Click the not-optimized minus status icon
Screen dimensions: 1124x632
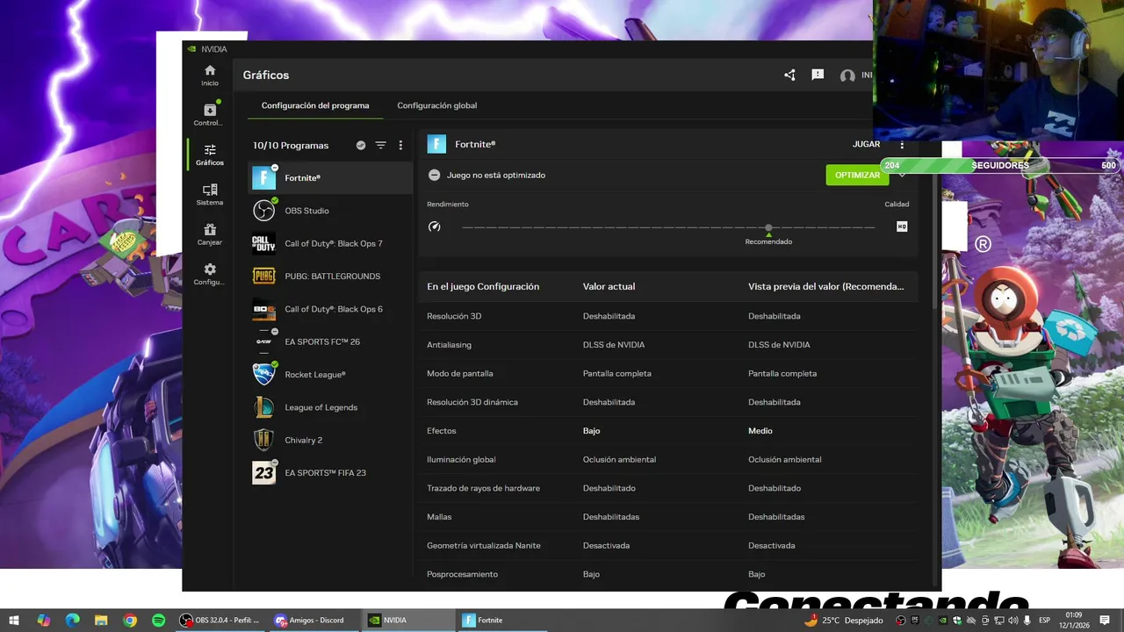pos(434,175)
